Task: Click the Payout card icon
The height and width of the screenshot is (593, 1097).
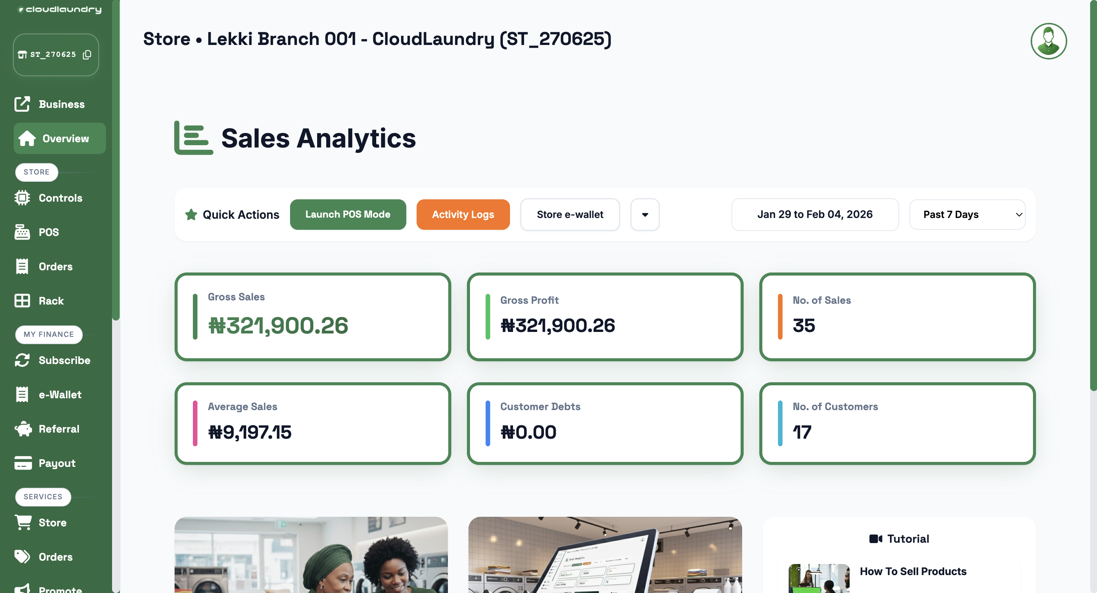Action: click(x=23, y=463)
